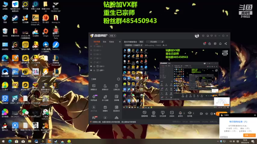Add a new scene with the plus button
Viewport: 257px width, 144px height.
coord(120,42)
